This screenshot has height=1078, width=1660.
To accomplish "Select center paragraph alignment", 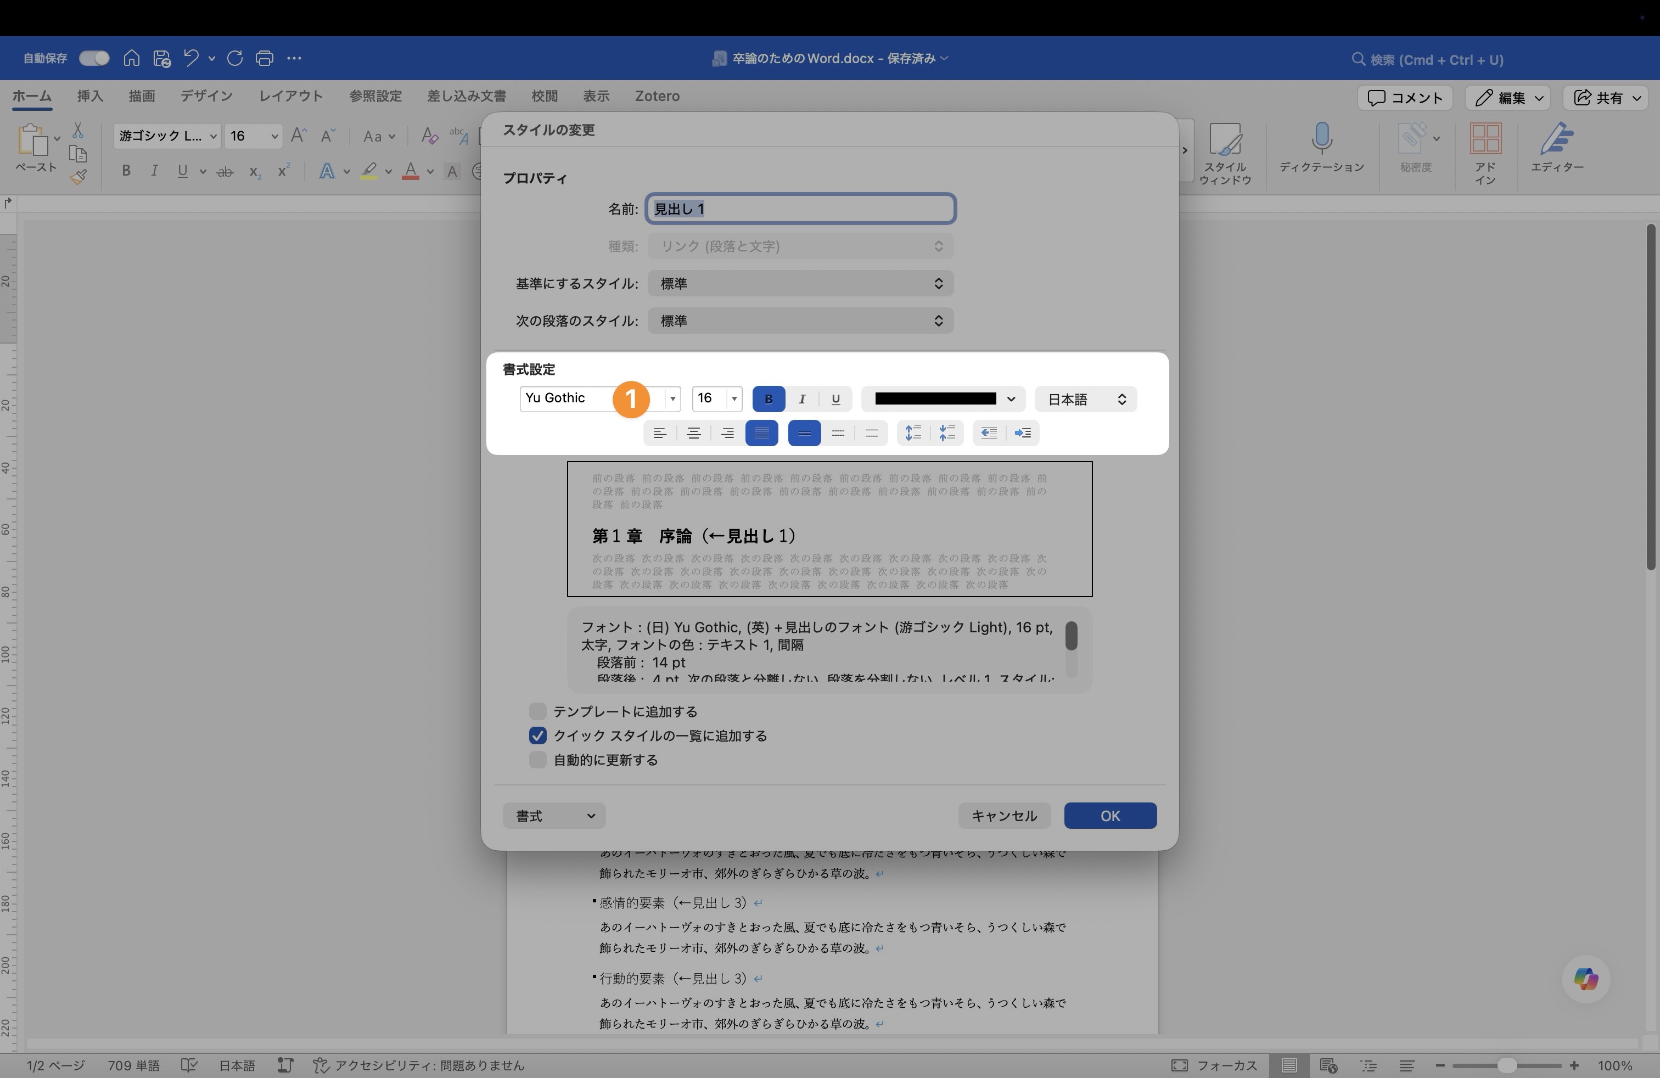I will coord(694,433).
